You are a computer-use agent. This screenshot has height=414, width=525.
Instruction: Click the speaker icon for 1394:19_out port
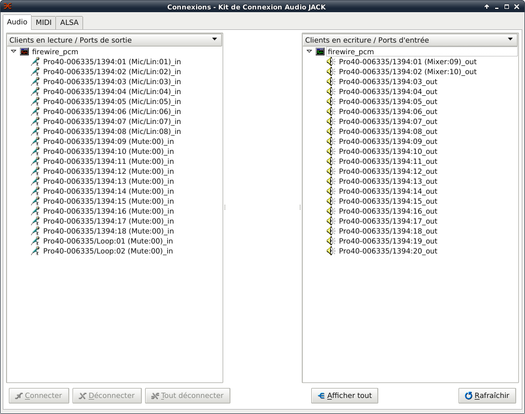point(331,241)
